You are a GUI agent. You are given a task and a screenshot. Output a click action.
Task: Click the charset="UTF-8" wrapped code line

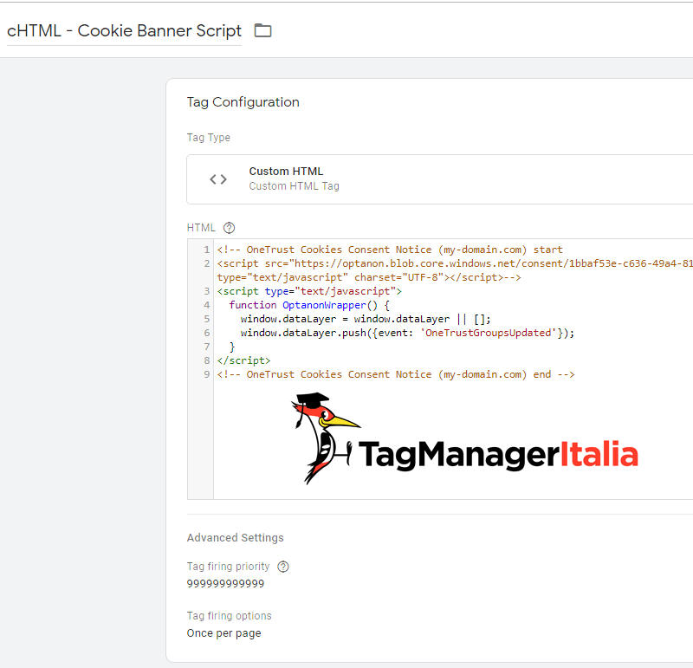click(369, 277)
